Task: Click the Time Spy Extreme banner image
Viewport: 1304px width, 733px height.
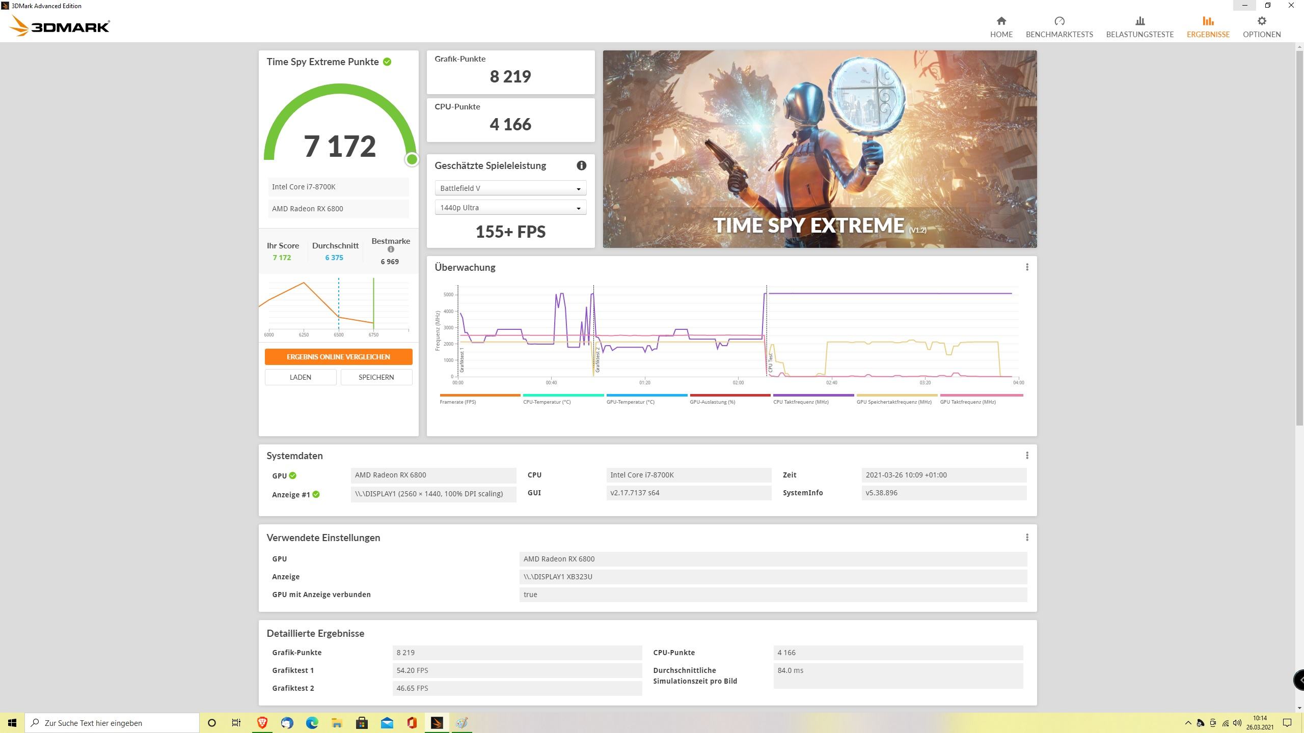Action: click(x=820, y=149)
